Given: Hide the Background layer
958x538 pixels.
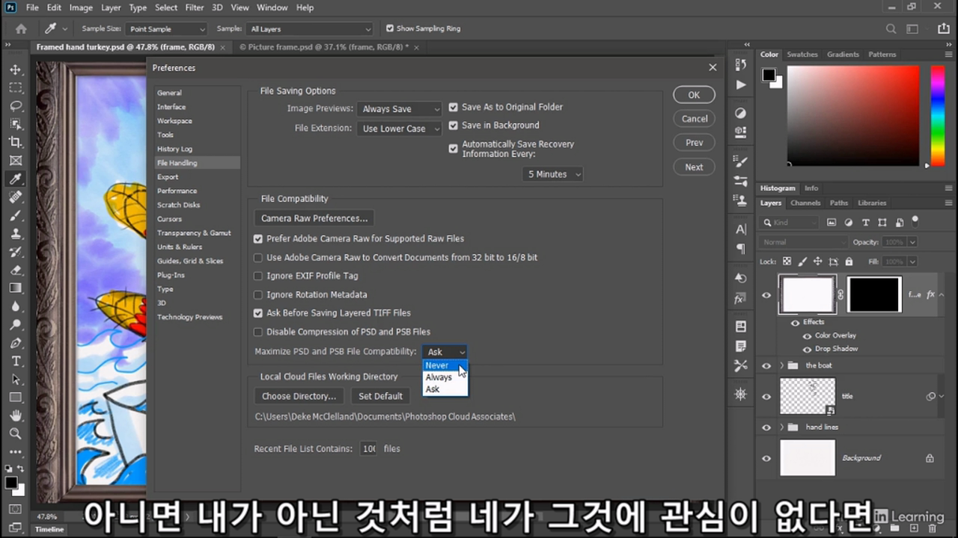Looking at the screenshot, I should pos(766,458).
